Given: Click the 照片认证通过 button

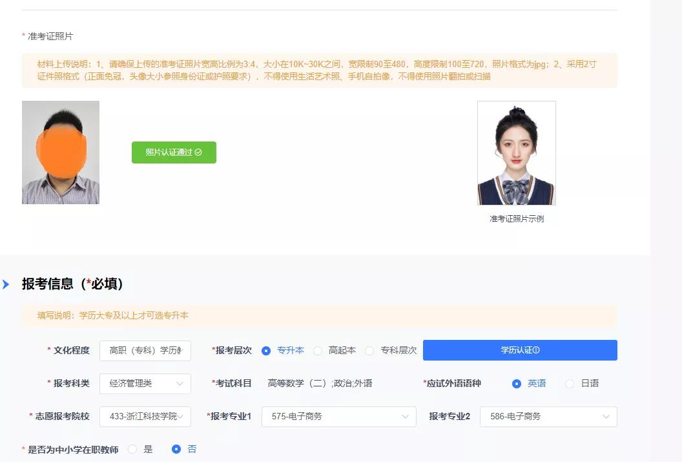Looking at the screenshot, I should [173, 152].
